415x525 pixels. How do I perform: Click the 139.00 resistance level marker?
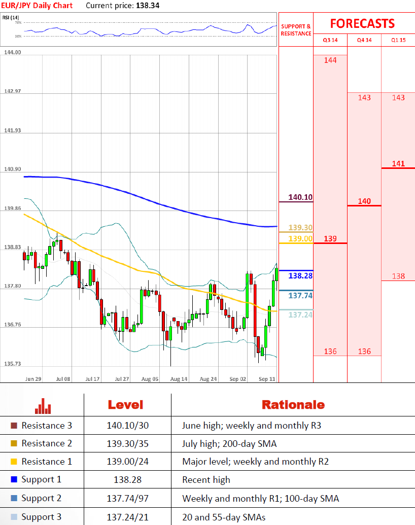point(300,239)
